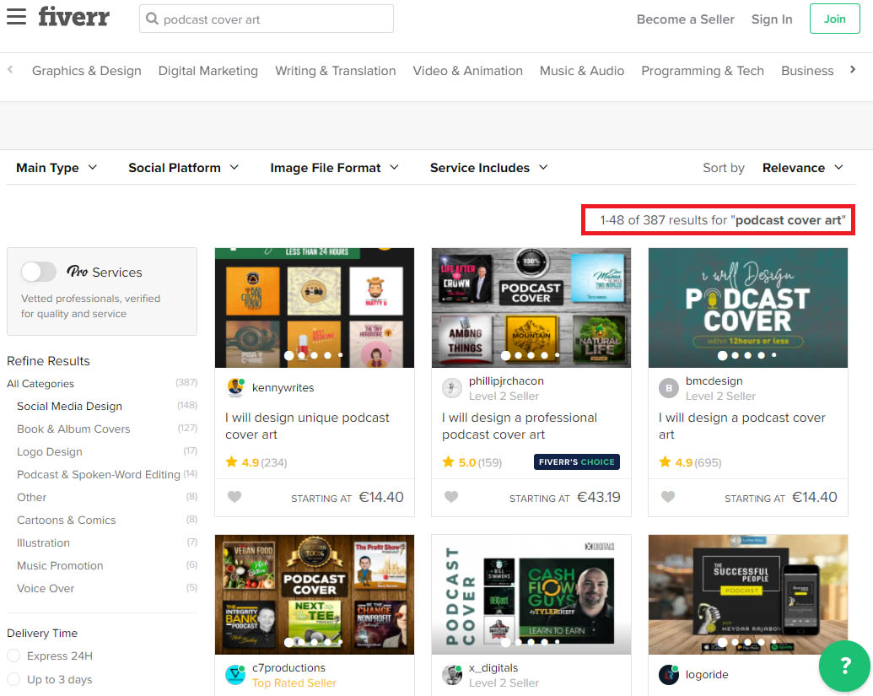Open Video & Animation category
Screen dimensions: 873x696
point(467,71)
